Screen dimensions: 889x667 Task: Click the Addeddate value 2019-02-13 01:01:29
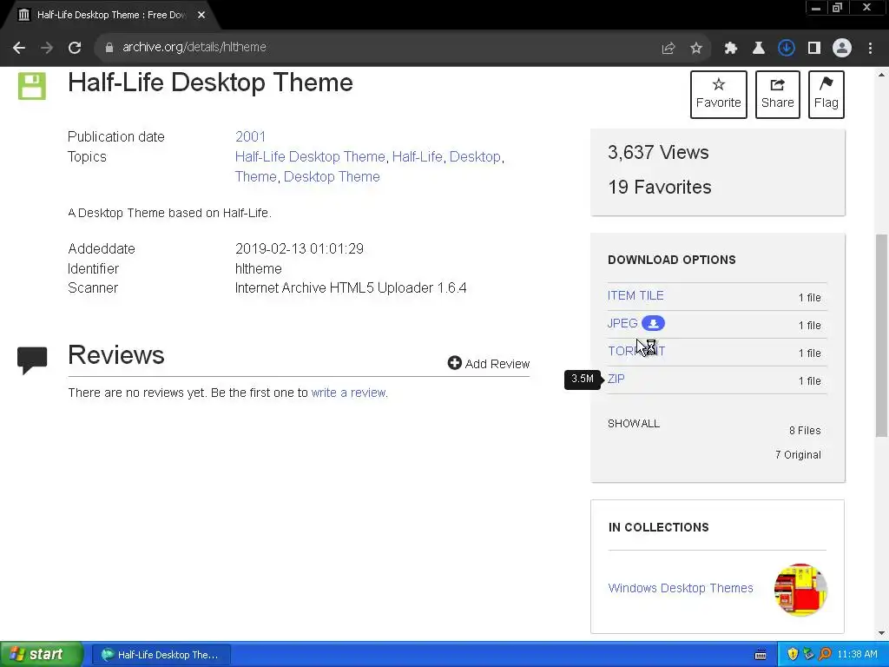coord(300,249)
